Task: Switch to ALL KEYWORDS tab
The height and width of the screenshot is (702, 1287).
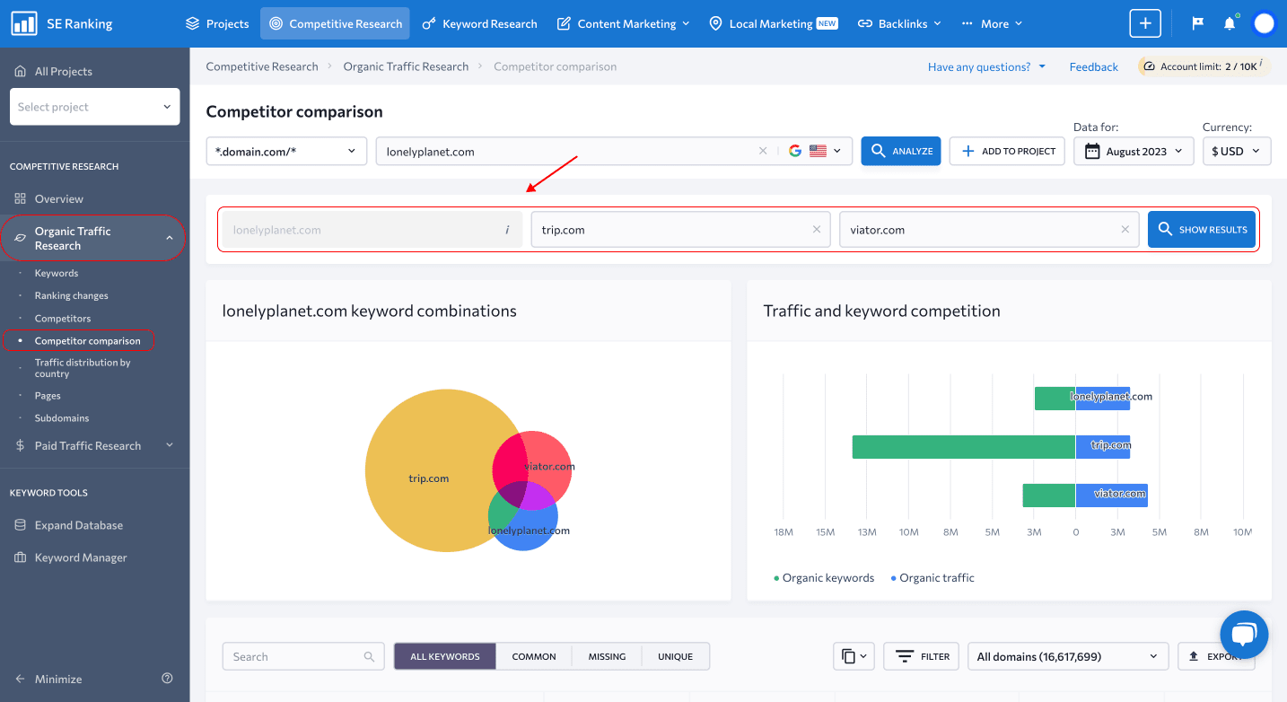Action: click(x=445, y=656)
